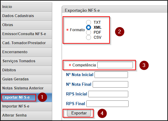Click the Nº Nota Final text box
Screen dimensions: 168x121
[x=110, y=85]
